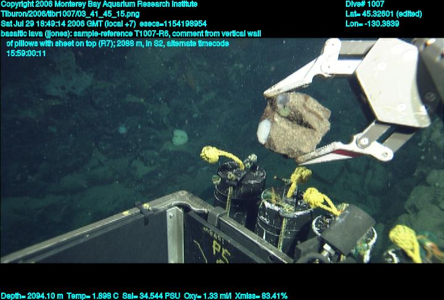Select the Lat= 45.32601 (edited) reading
The image size is (444, 300).
384,14
